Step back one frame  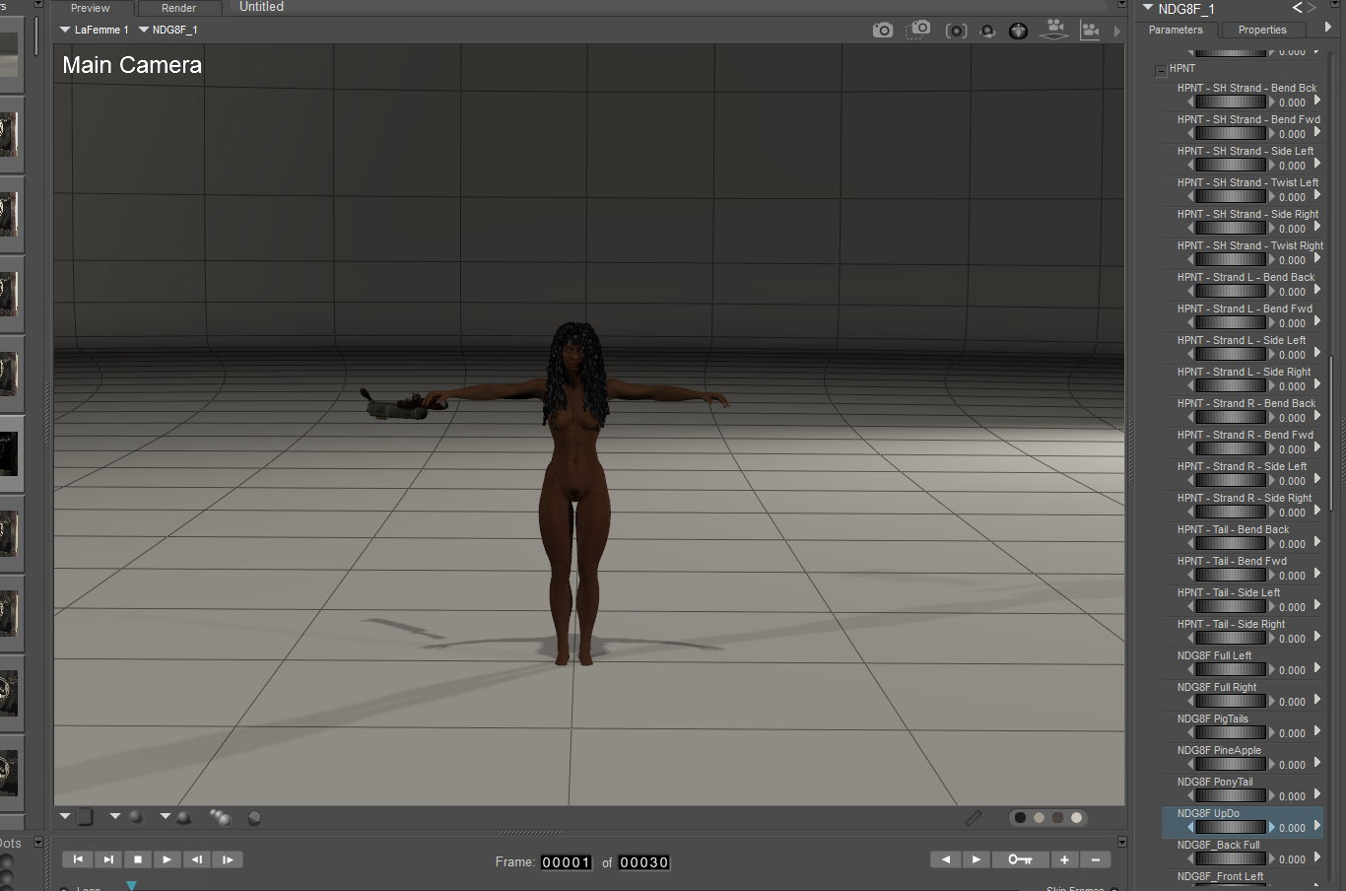(197, 859)
